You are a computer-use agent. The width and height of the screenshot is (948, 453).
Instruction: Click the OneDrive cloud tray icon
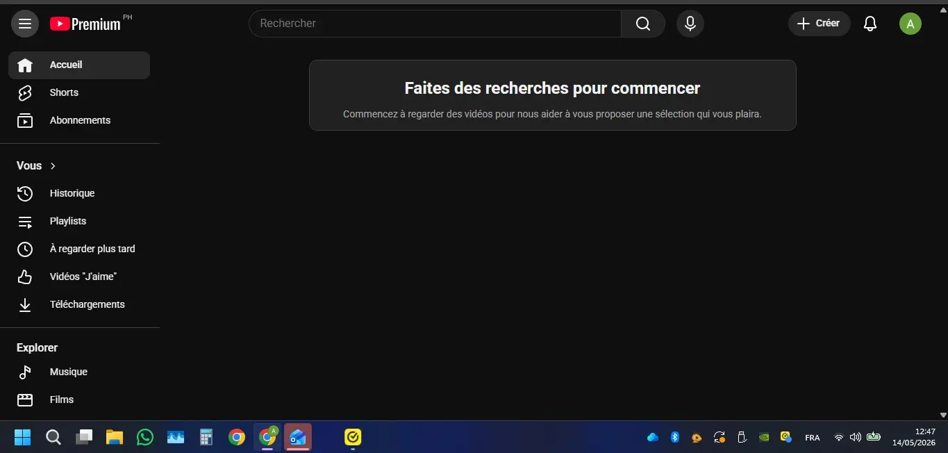coord(652,437)
